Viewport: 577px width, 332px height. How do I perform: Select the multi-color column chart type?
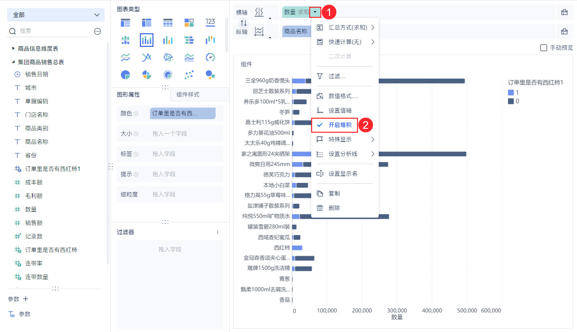coord(168,40)
